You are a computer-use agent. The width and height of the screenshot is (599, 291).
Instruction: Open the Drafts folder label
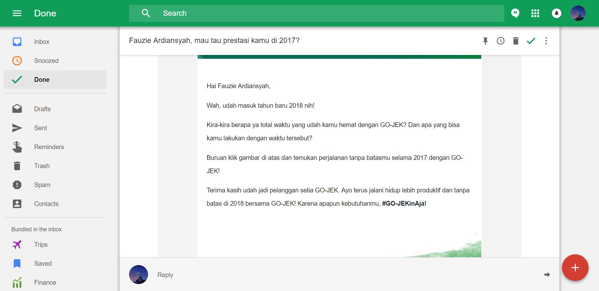(x=42, y=109)
